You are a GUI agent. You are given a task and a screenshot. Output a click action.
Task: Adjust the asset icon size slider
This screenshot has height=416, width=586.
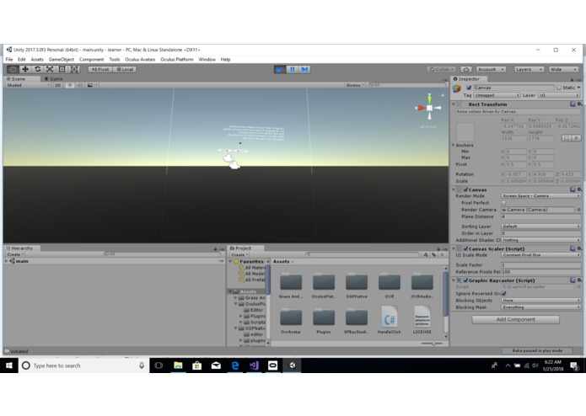pyautogui.click(x=432, y=344)
